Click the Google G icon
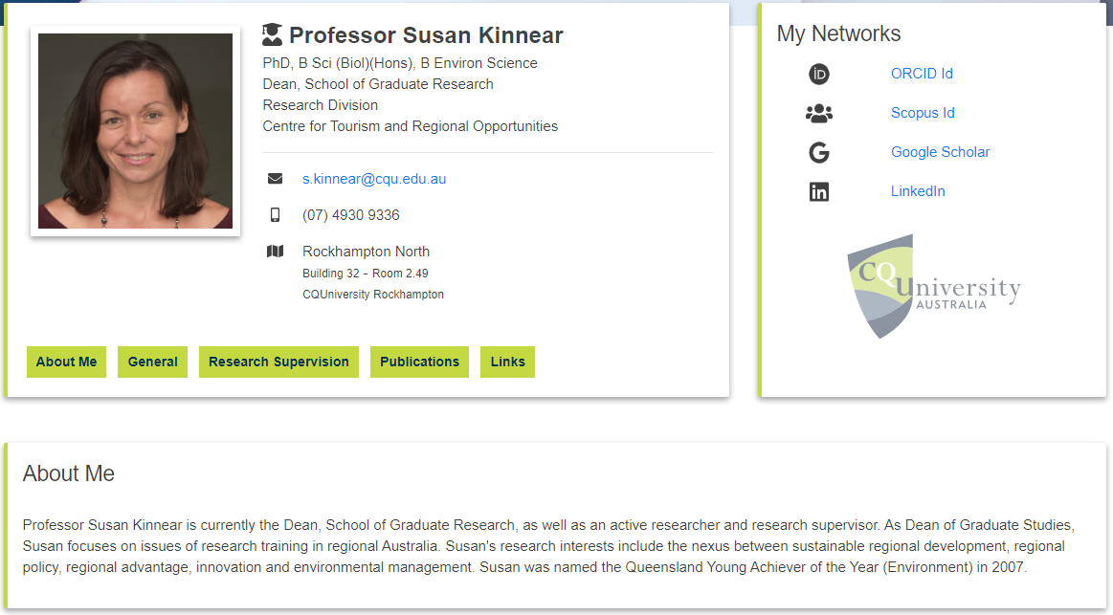This screenshot has width=1113, height=615. pos(818,152)
